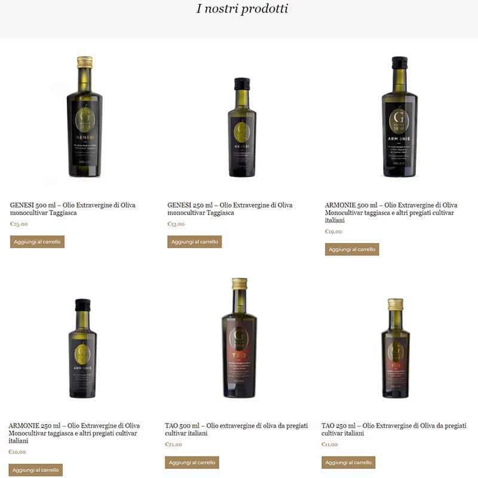
Task: Add ARMONIE 500 ml to the cart
Action: pos(352,249)
